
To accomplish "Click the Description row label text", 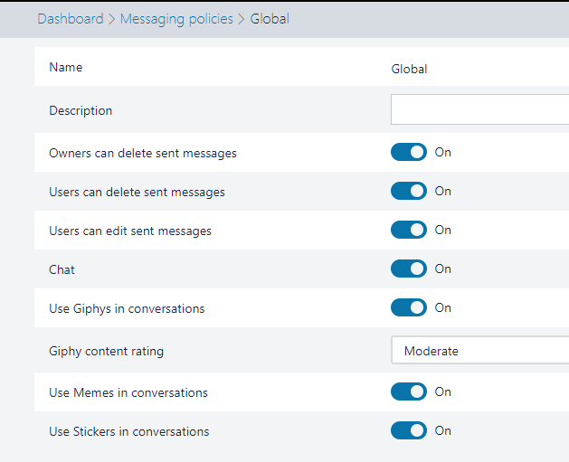I will click(x=81, y=110).
